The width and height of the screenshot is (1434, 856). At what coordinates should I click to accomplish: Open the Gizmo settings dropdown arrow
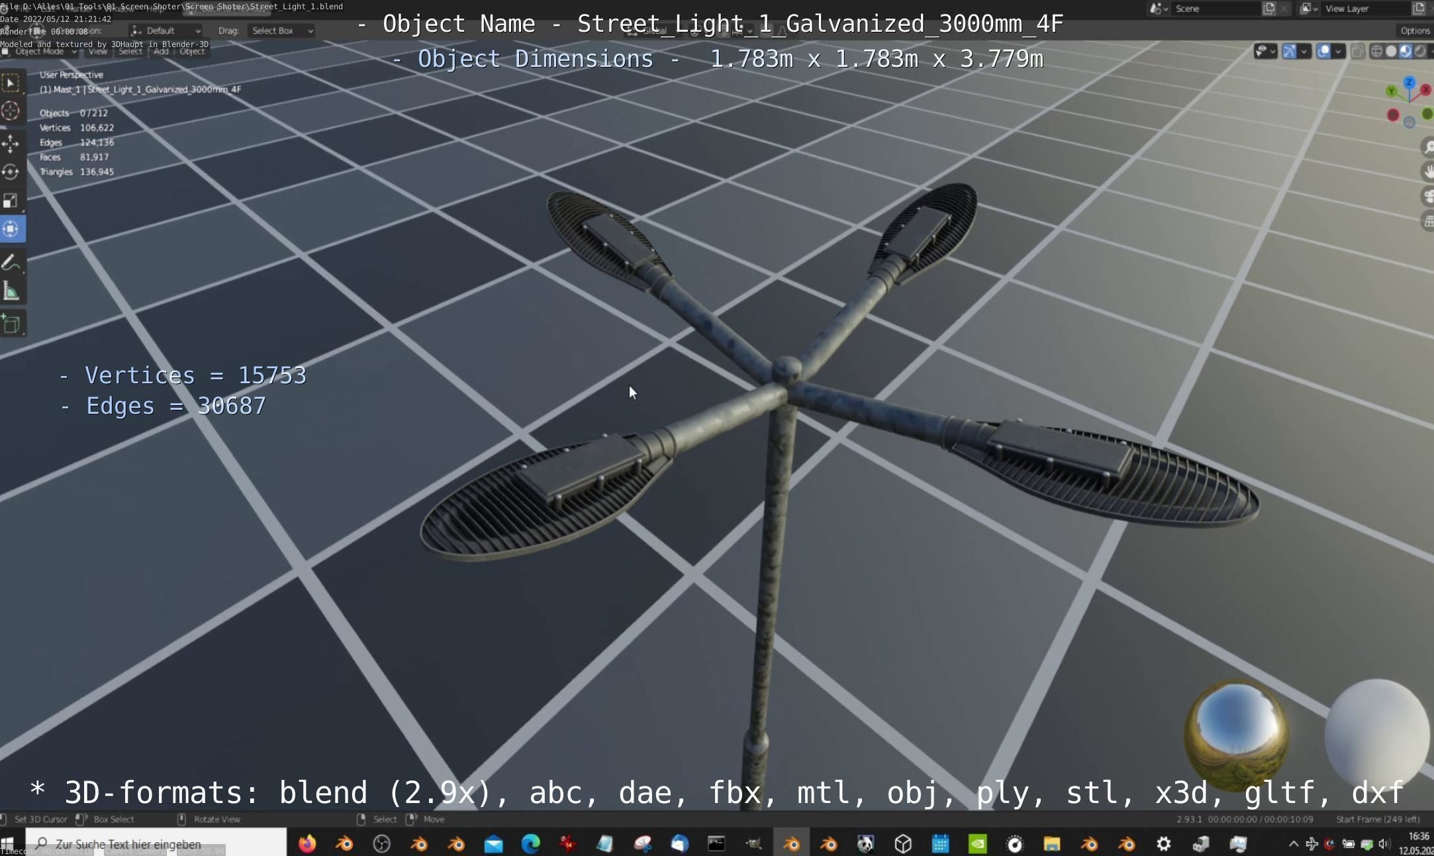[x=1304, y=51]
